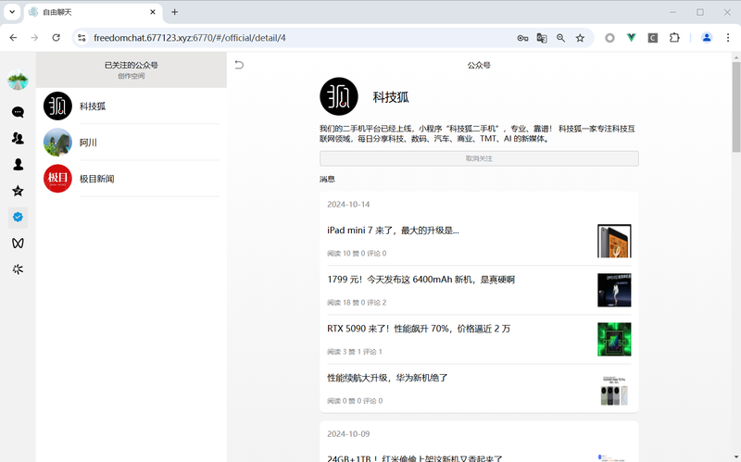Select 科技狐 in followed accounts list
Screen dimensions: 741x462
pyautogui.click(x=132, y=106)
